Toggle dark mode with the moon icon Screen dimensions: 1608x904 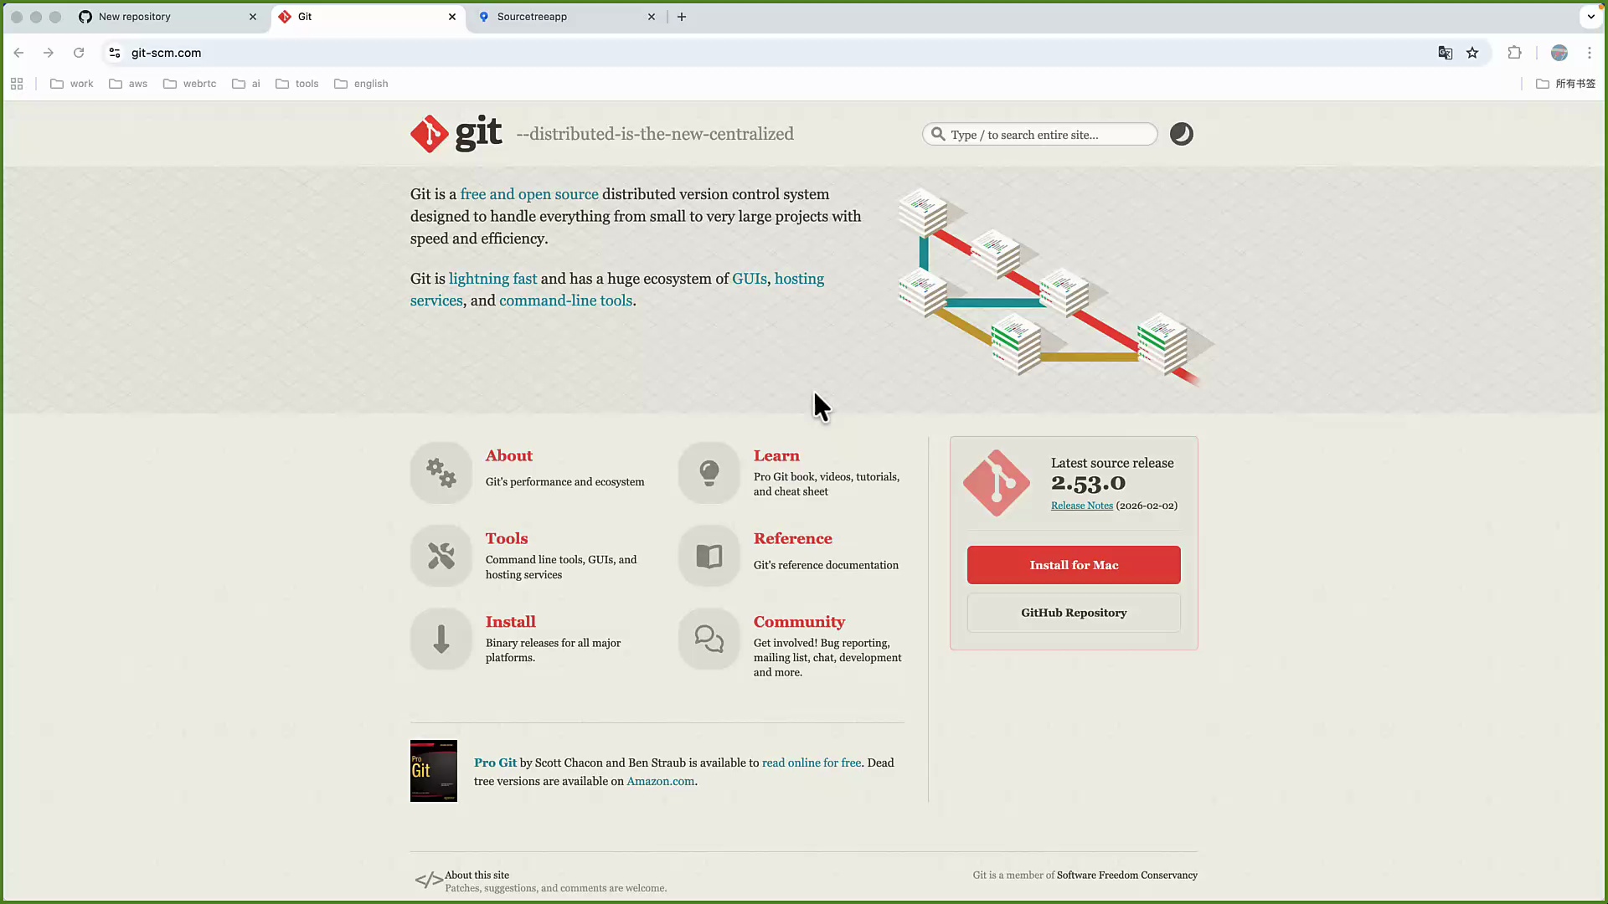click(1181, 134)
